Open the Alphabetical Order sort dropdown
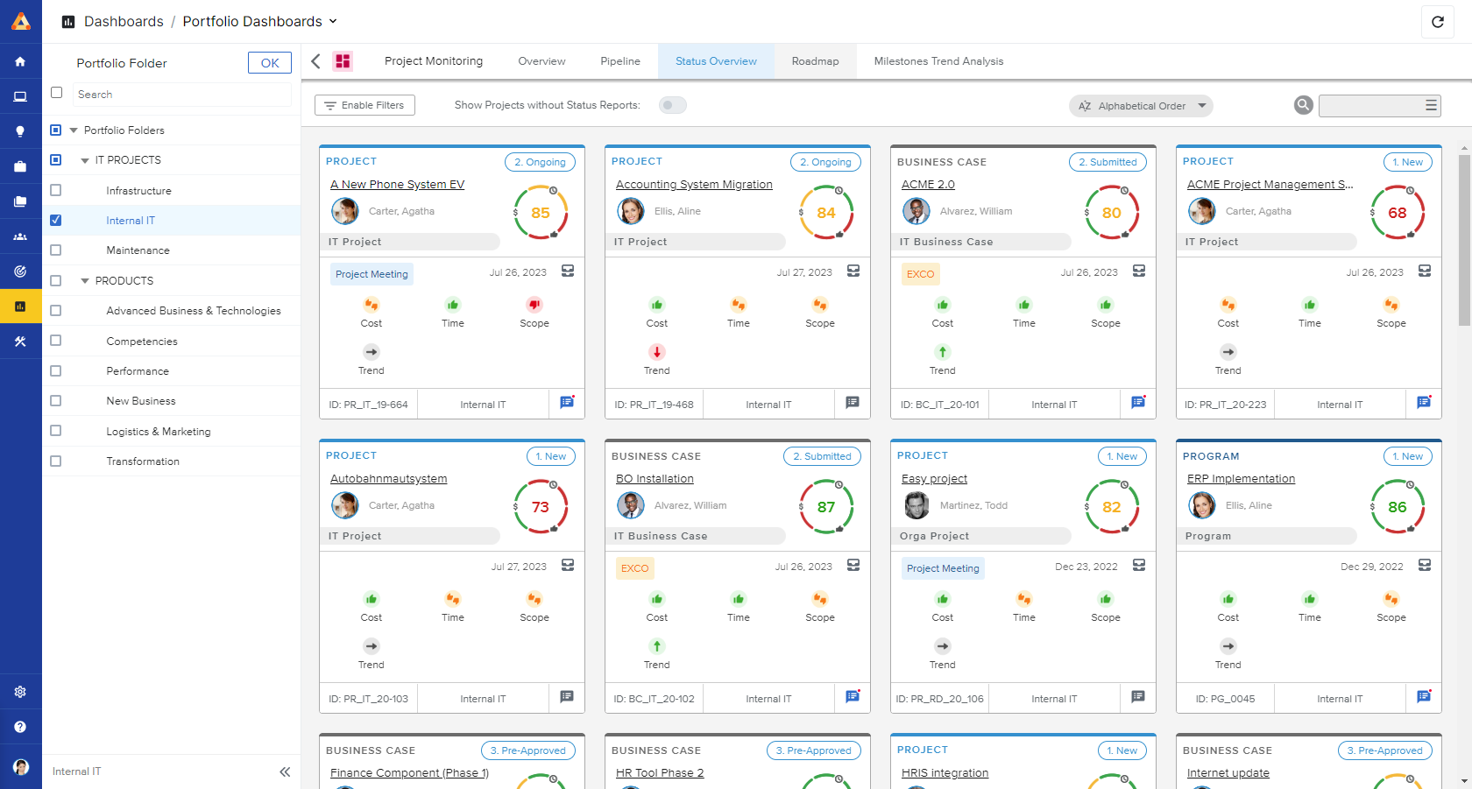 (x=1140, y=105)
